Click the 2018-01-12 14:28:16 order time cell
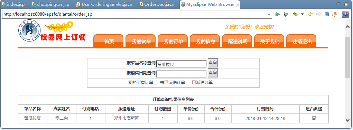 point(265,118)
